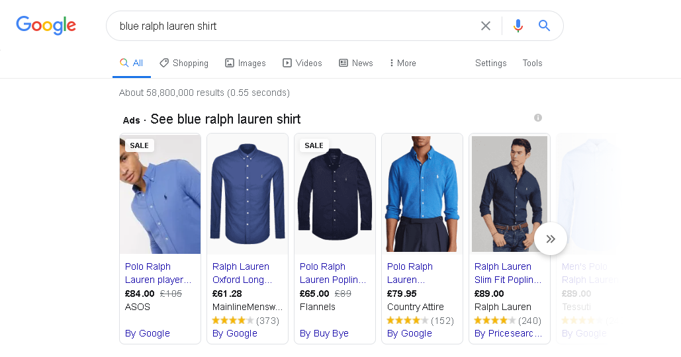Open the Ralph Lauren Oxford Long link

(242, 273)
